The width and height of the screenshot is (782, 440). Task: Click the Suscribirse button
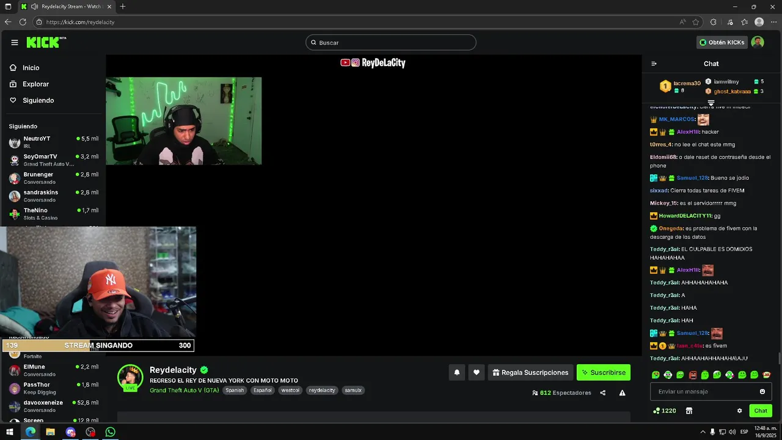coord(604,372)
